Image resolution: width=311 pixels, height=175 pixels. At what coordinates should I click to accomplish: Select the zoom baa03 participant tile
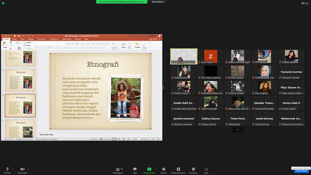click(210, 56)
